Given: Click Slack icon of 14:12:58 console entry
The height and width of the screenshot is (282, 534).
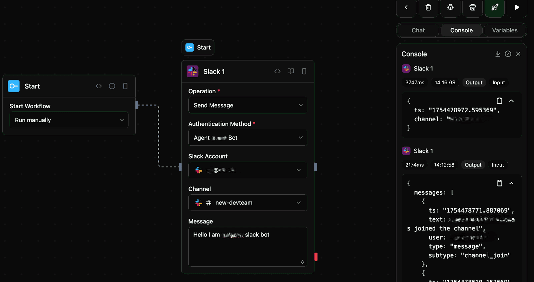Looking at the screenshot, I should (x=406, y=151).
